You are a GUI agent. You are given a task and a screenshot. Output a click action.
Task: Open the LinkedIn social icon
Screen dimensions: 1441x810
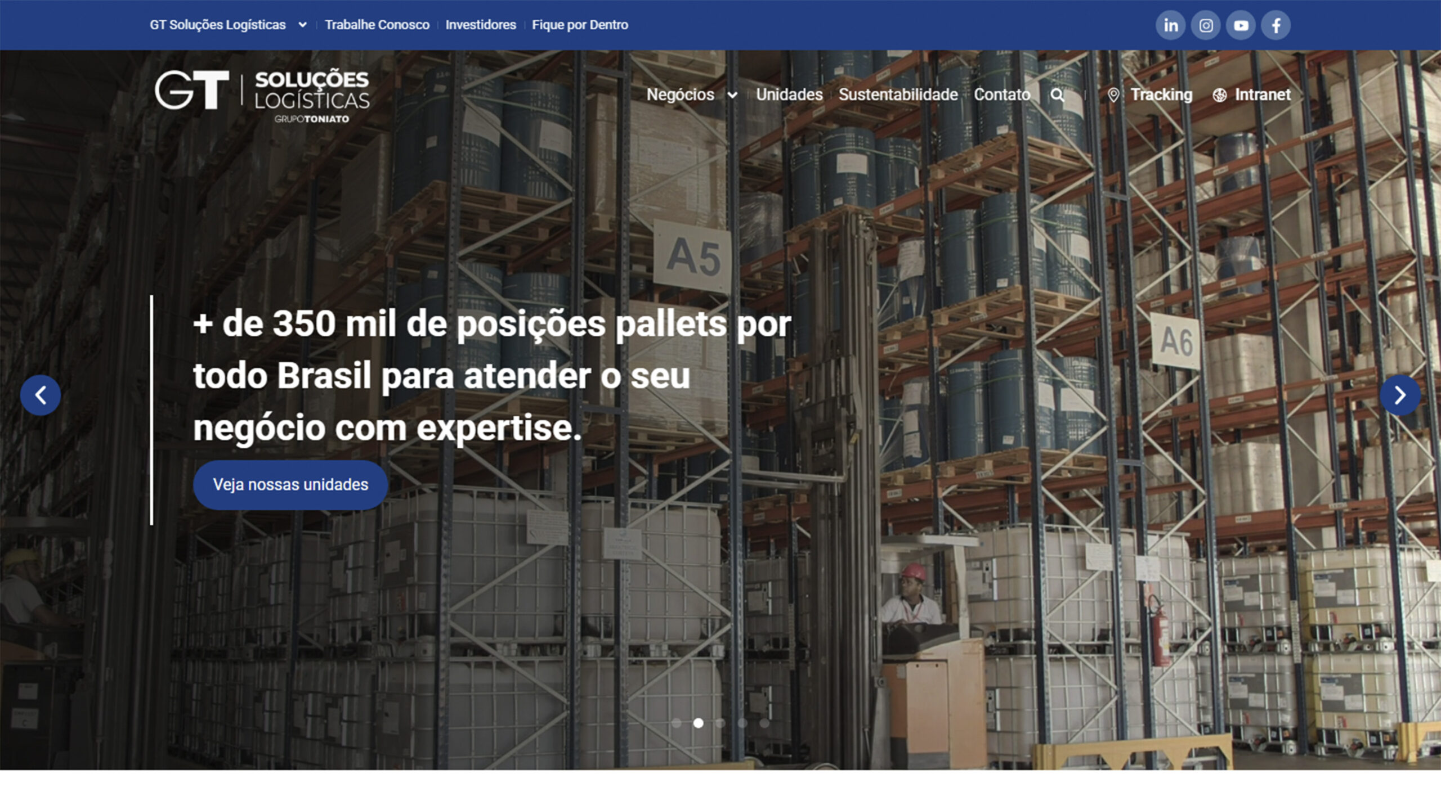coord(1171,25)
